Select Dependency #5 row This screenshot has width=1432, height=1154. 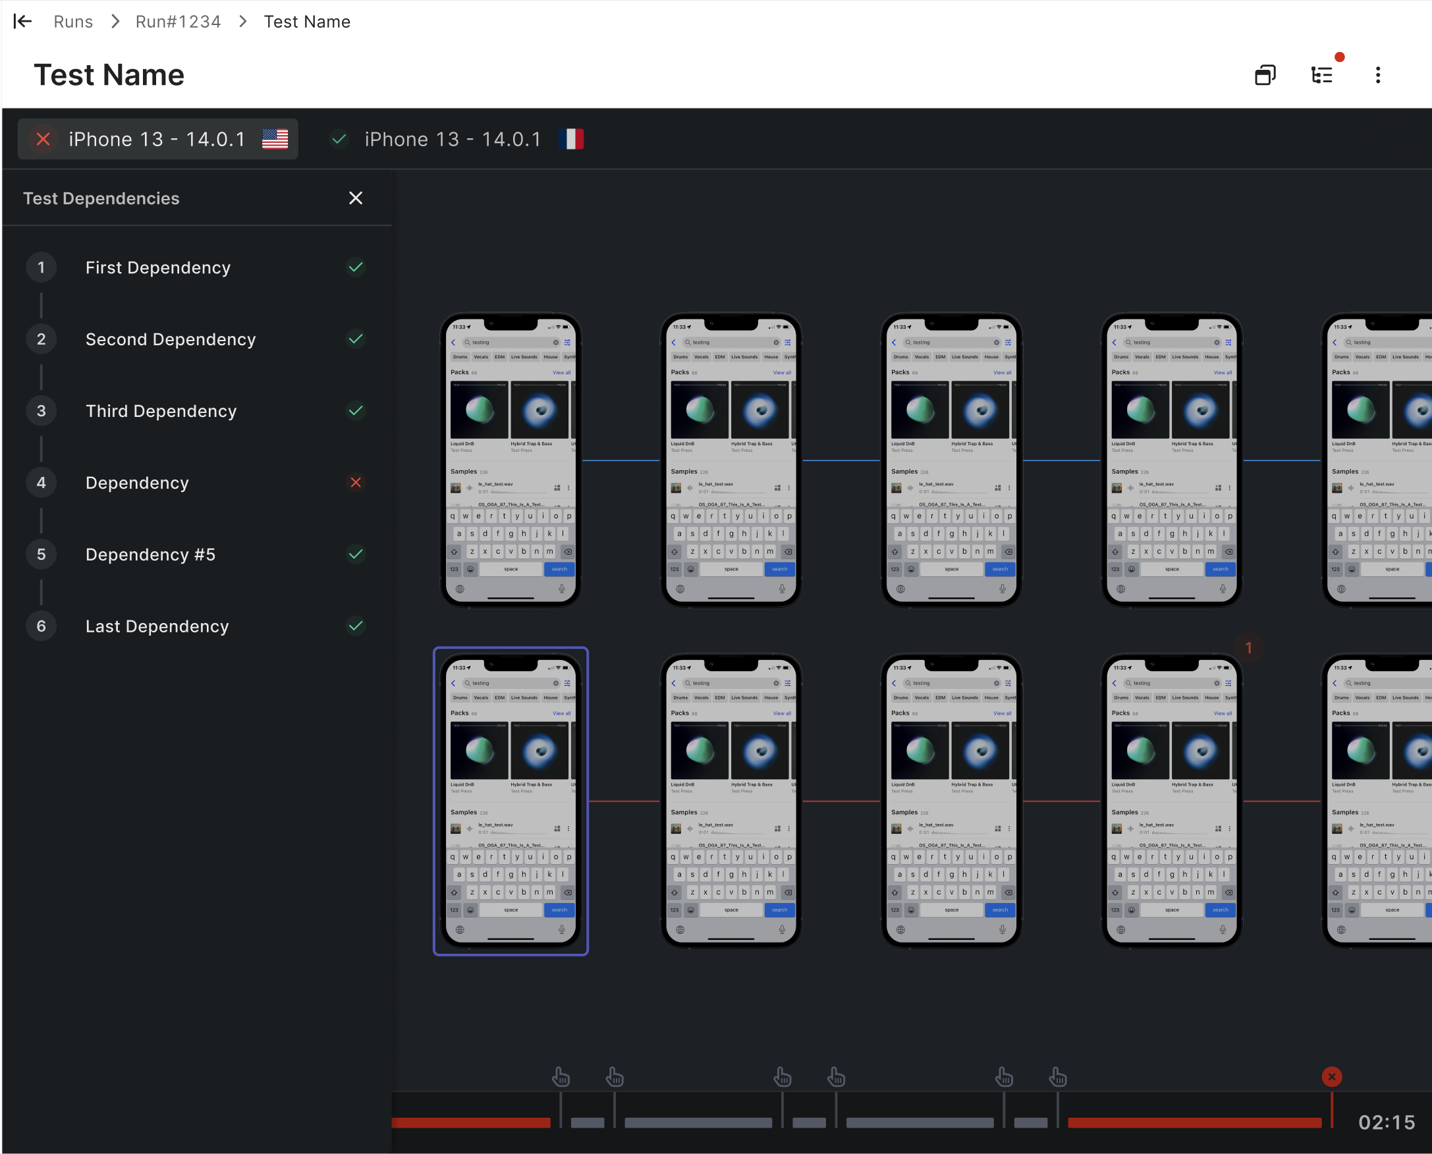[x=197, y=555]
